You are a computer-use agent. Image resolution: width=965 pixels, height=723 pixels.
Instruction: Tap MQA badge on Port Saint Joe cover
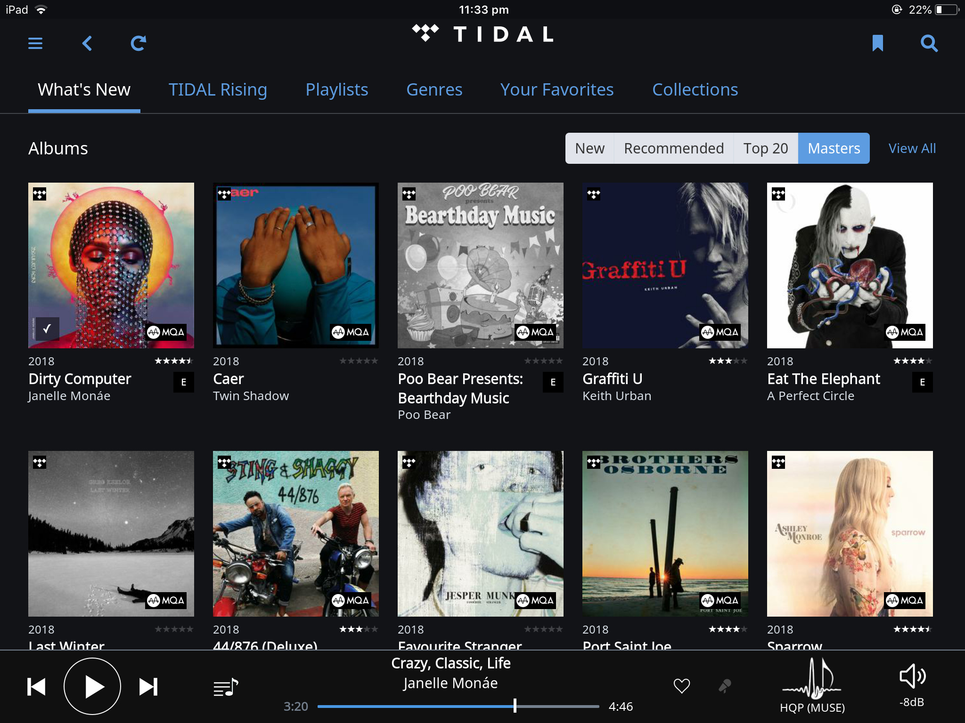click(x=720, y=601)
